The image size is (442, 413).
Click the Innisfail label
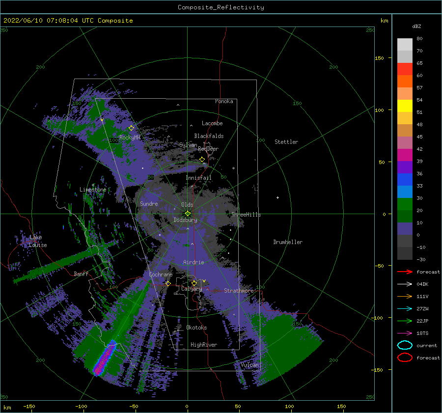[198, 178]
